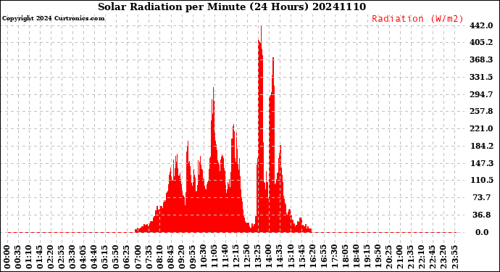Click the 110.5 y-axis value
This screenshot has width=500, height=272.
click(481, 180)
